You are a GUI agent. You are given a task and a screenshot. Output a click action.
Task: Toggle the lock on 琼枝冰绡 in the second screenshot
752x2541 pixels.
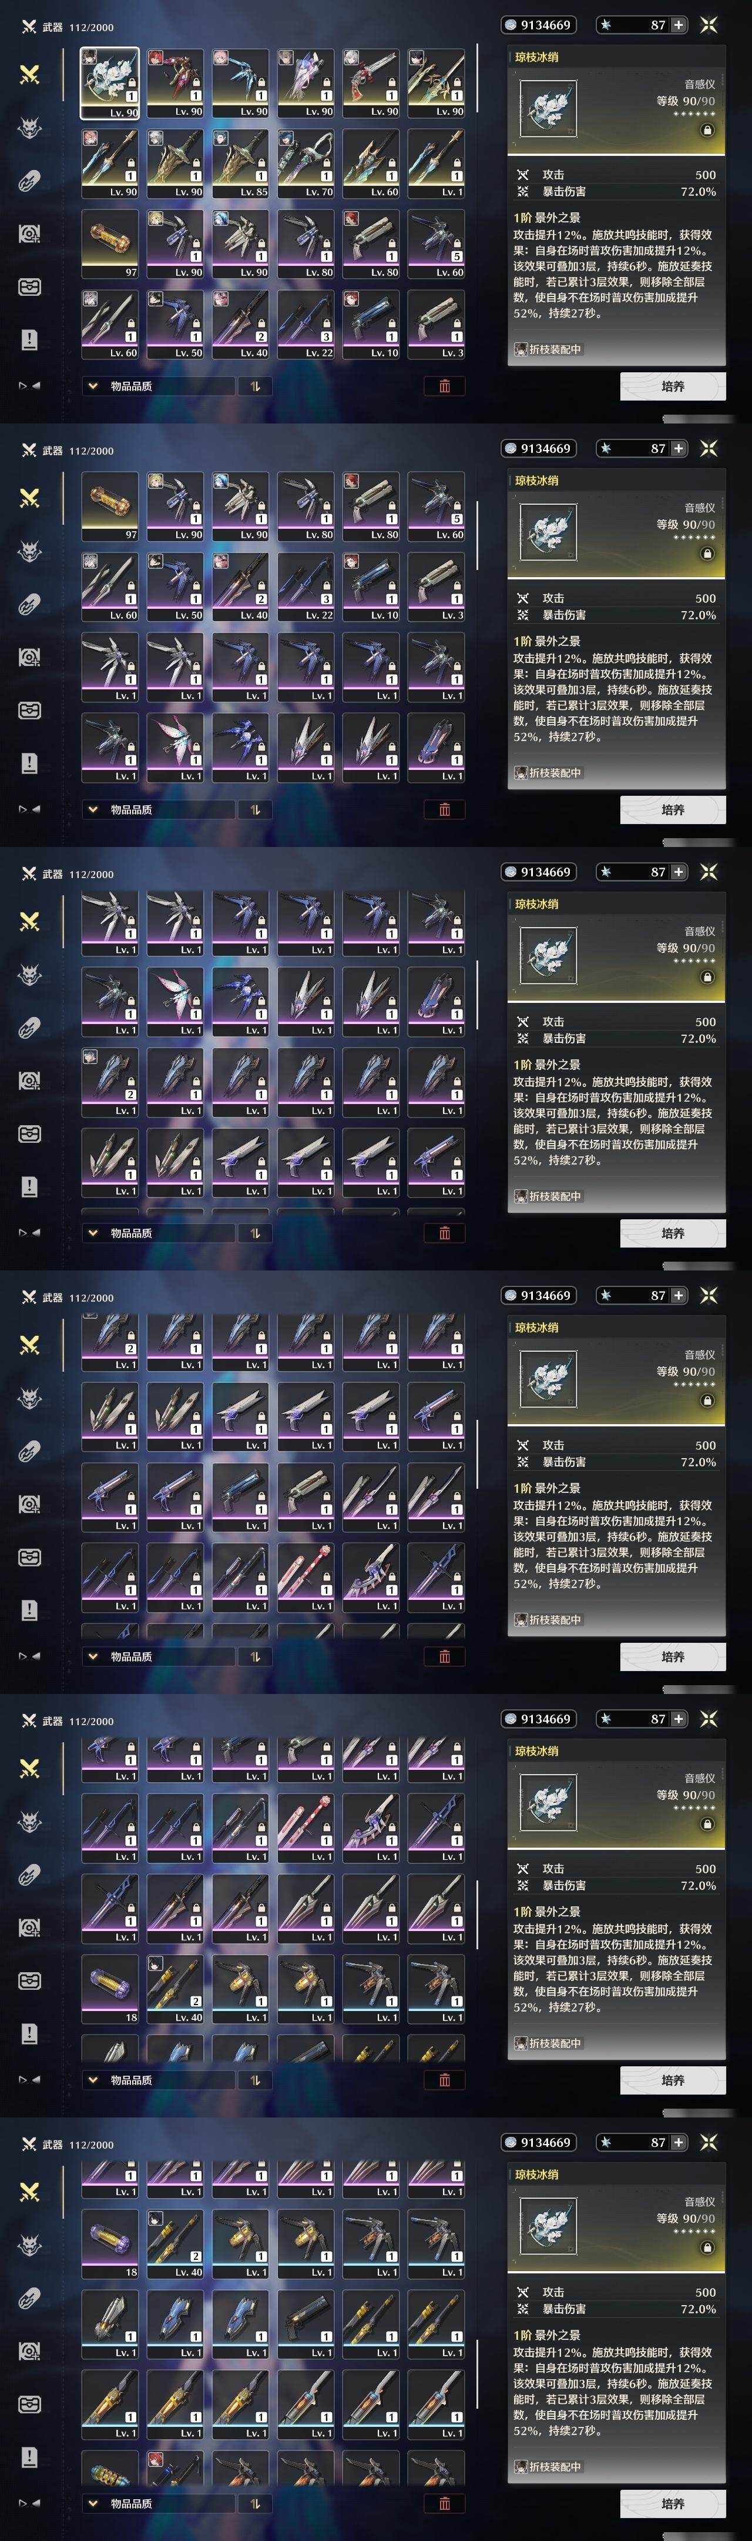707,553
